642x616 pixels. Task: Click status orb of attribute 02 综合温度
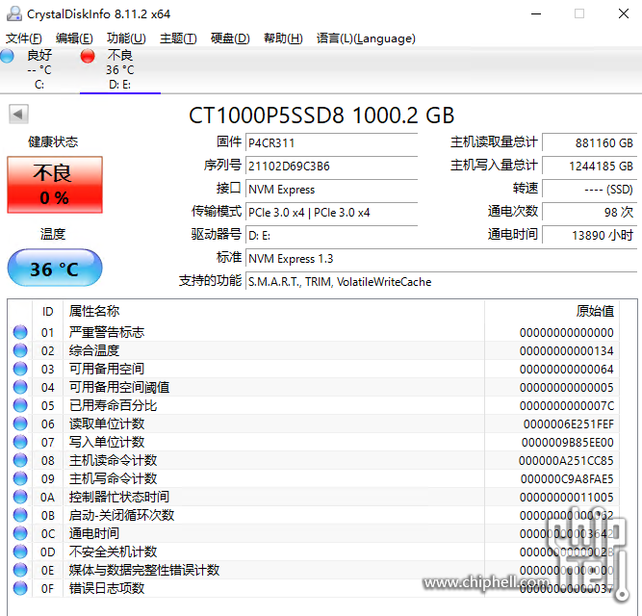[20, 350]
